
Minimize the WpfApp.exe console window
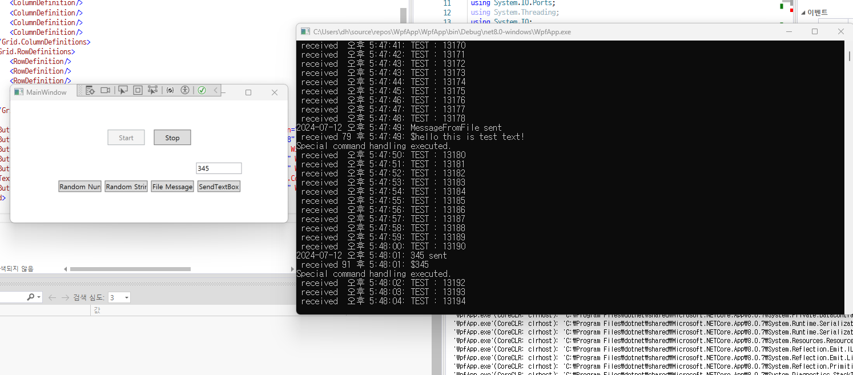[789, 31]
